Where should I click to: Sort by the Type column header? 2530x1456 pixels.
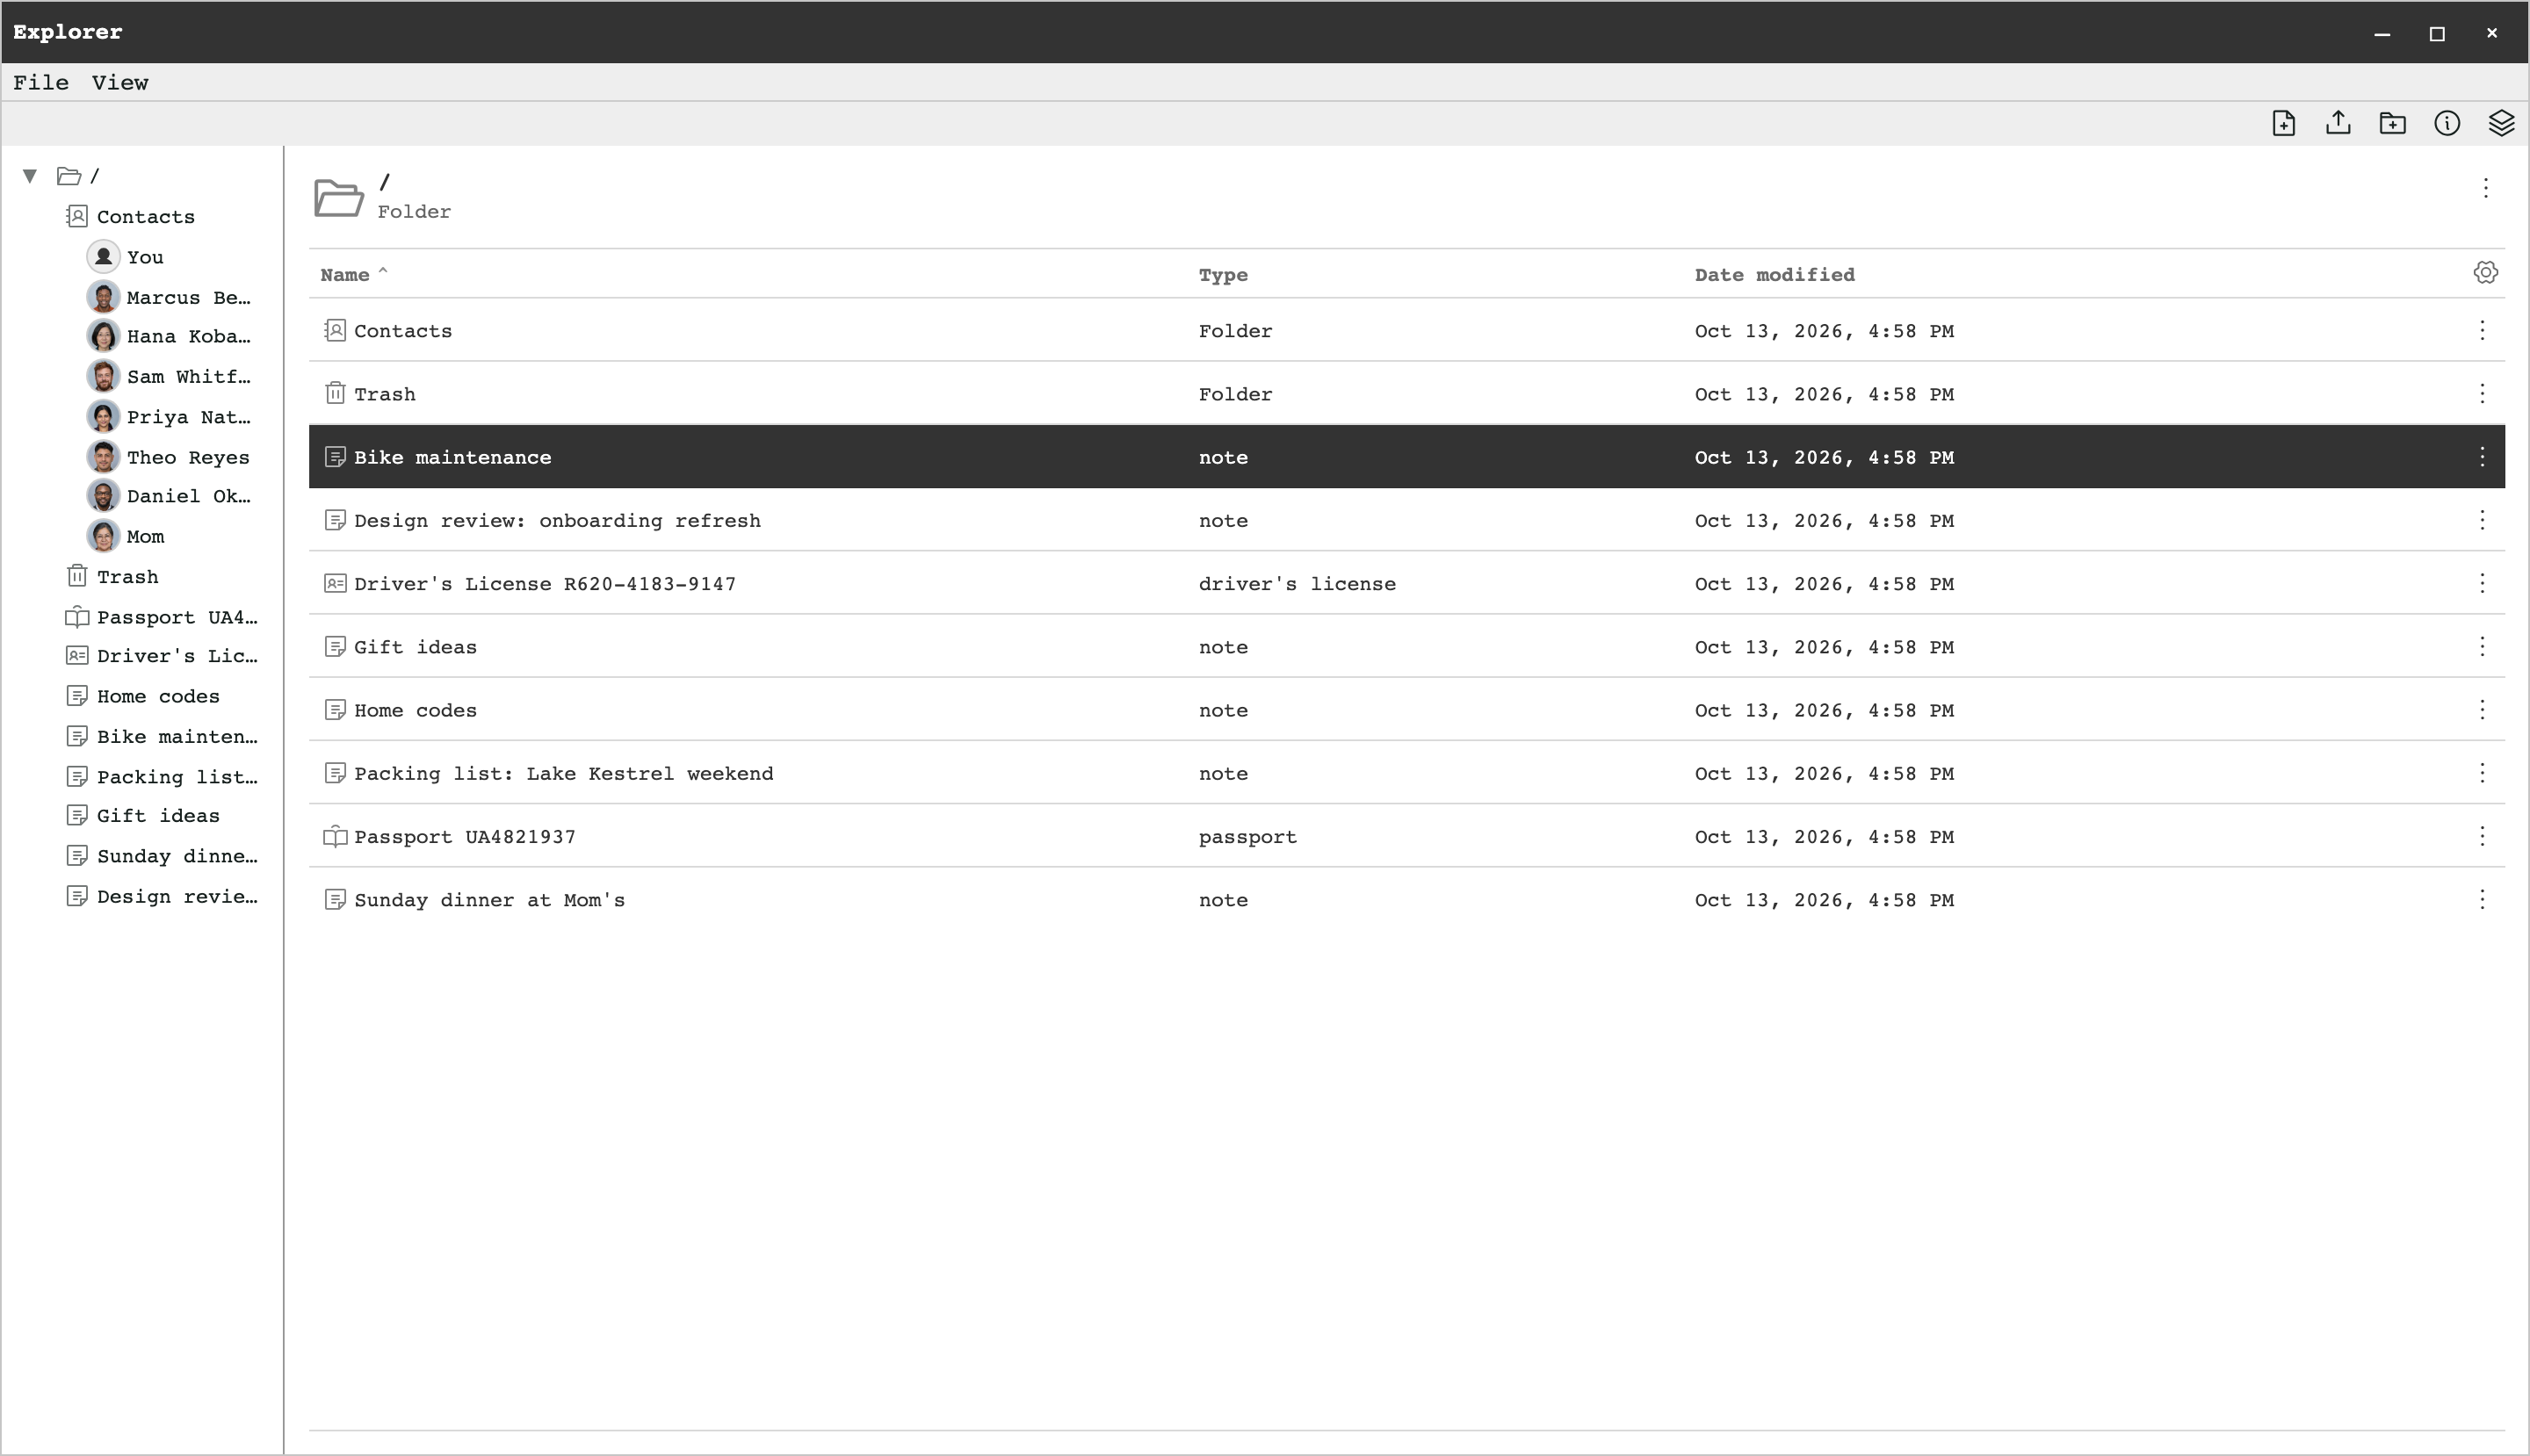(x=1223, y=275)
